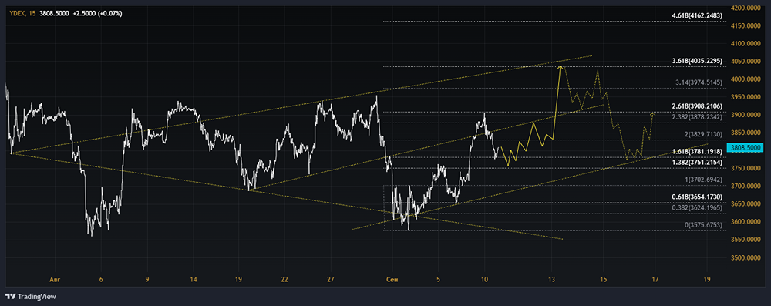Select the 2.618(3908.2106) Fibonacci label
Screen dimensions: 771x306
(697, 106)
